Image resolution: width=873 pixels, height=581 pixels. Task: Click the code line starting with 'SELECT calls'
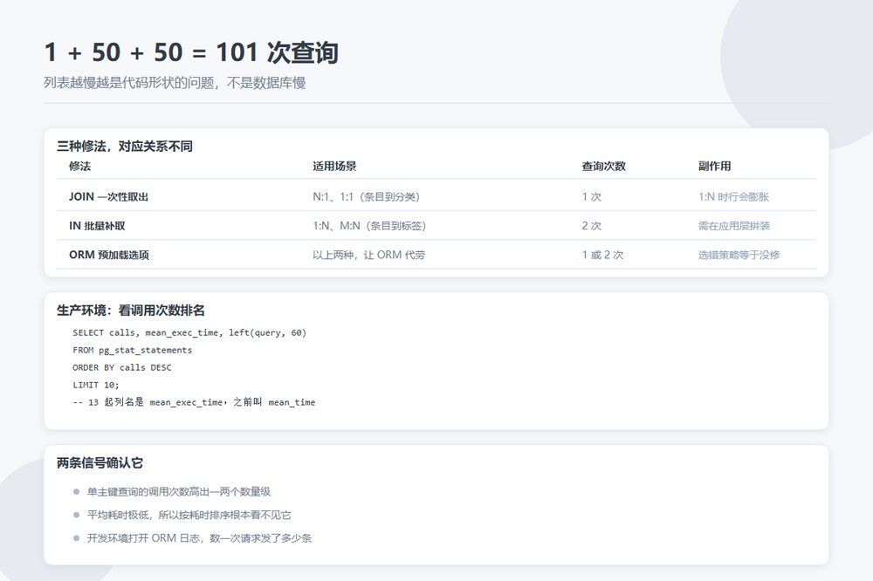[x=189, y=332]
